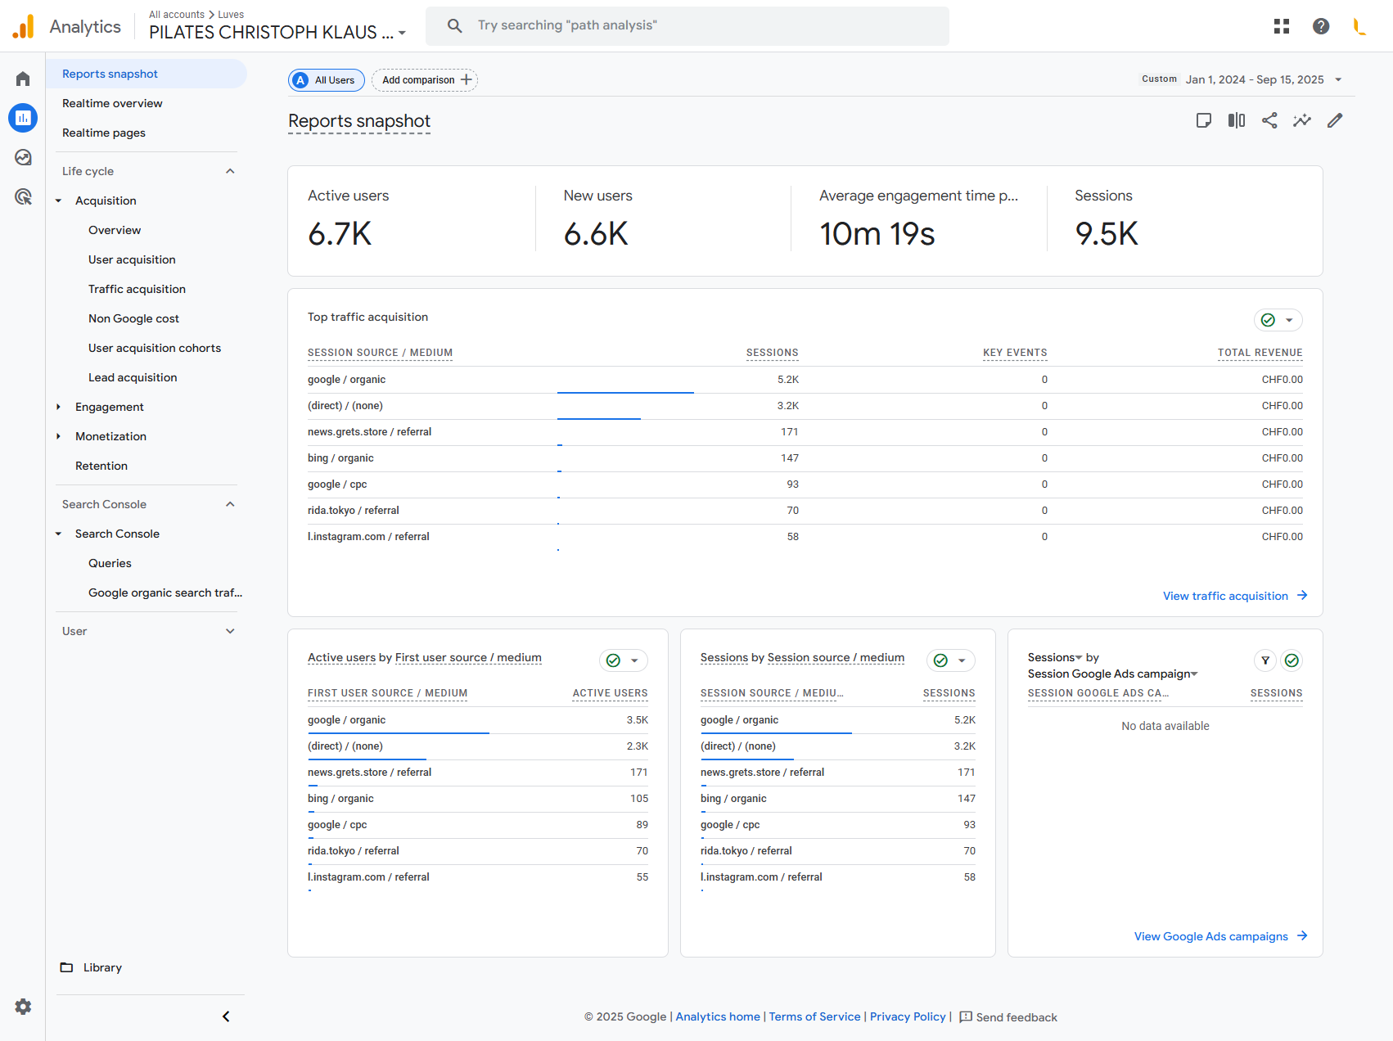The width and height of the screenshot is (1393, 1041).
Task: Open the custom date range dropdown
Action: [x=1254, y=79]
